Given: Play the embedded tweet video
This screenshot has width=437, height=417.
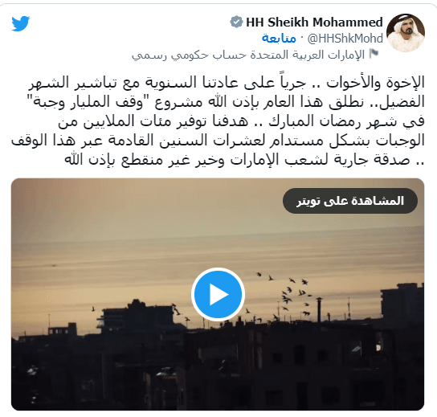Looking at the screenshot, I should tap(218, 294).
